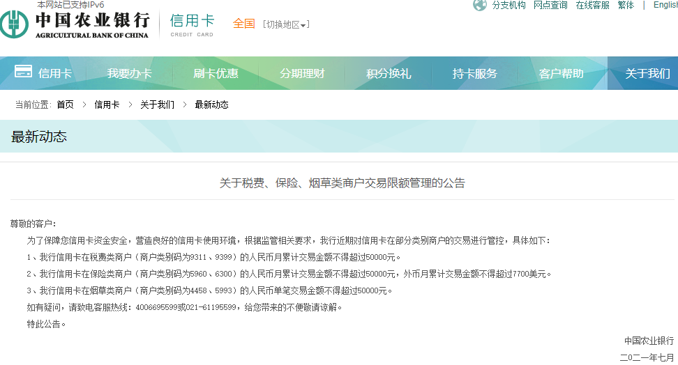Switch to 繁体 traditional Chinese
Image resolution: width=678 pixels, height=365 pixels.
point(626,5)
